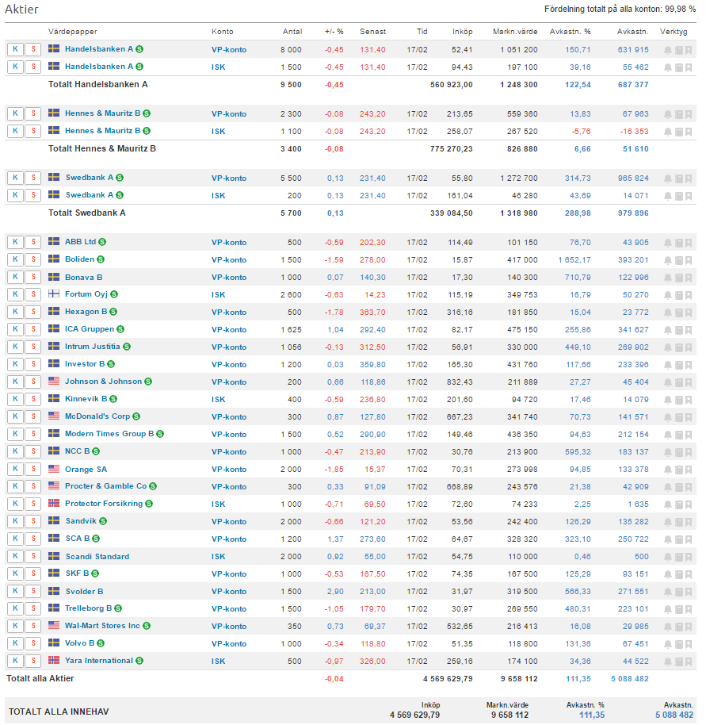This screenshot has width=706, height=725.
Task: Open the SCA B stock link
Action: point(78,539)
